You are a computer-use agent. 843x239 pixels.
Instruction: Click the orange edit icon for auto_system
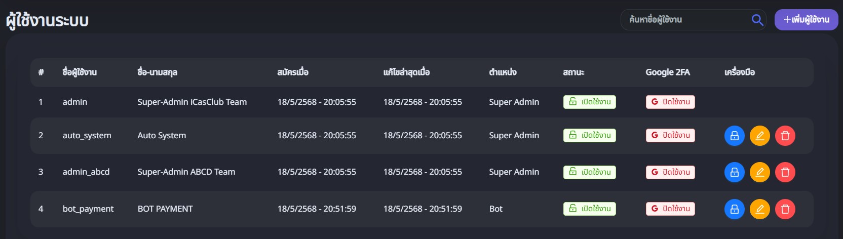759,136
